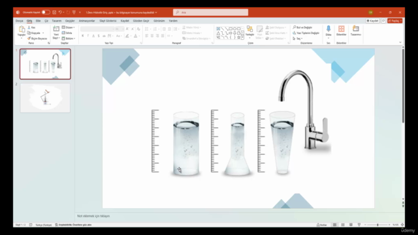Screen dimensions: 418x235
Task: Open the Yapıştır dropdown arrow below paste
Action: (x=22, y=38)
